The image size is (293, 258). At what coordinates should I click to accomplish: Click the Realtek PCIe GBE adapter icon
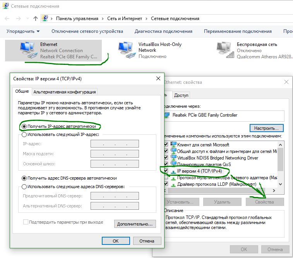coord(167,115)
